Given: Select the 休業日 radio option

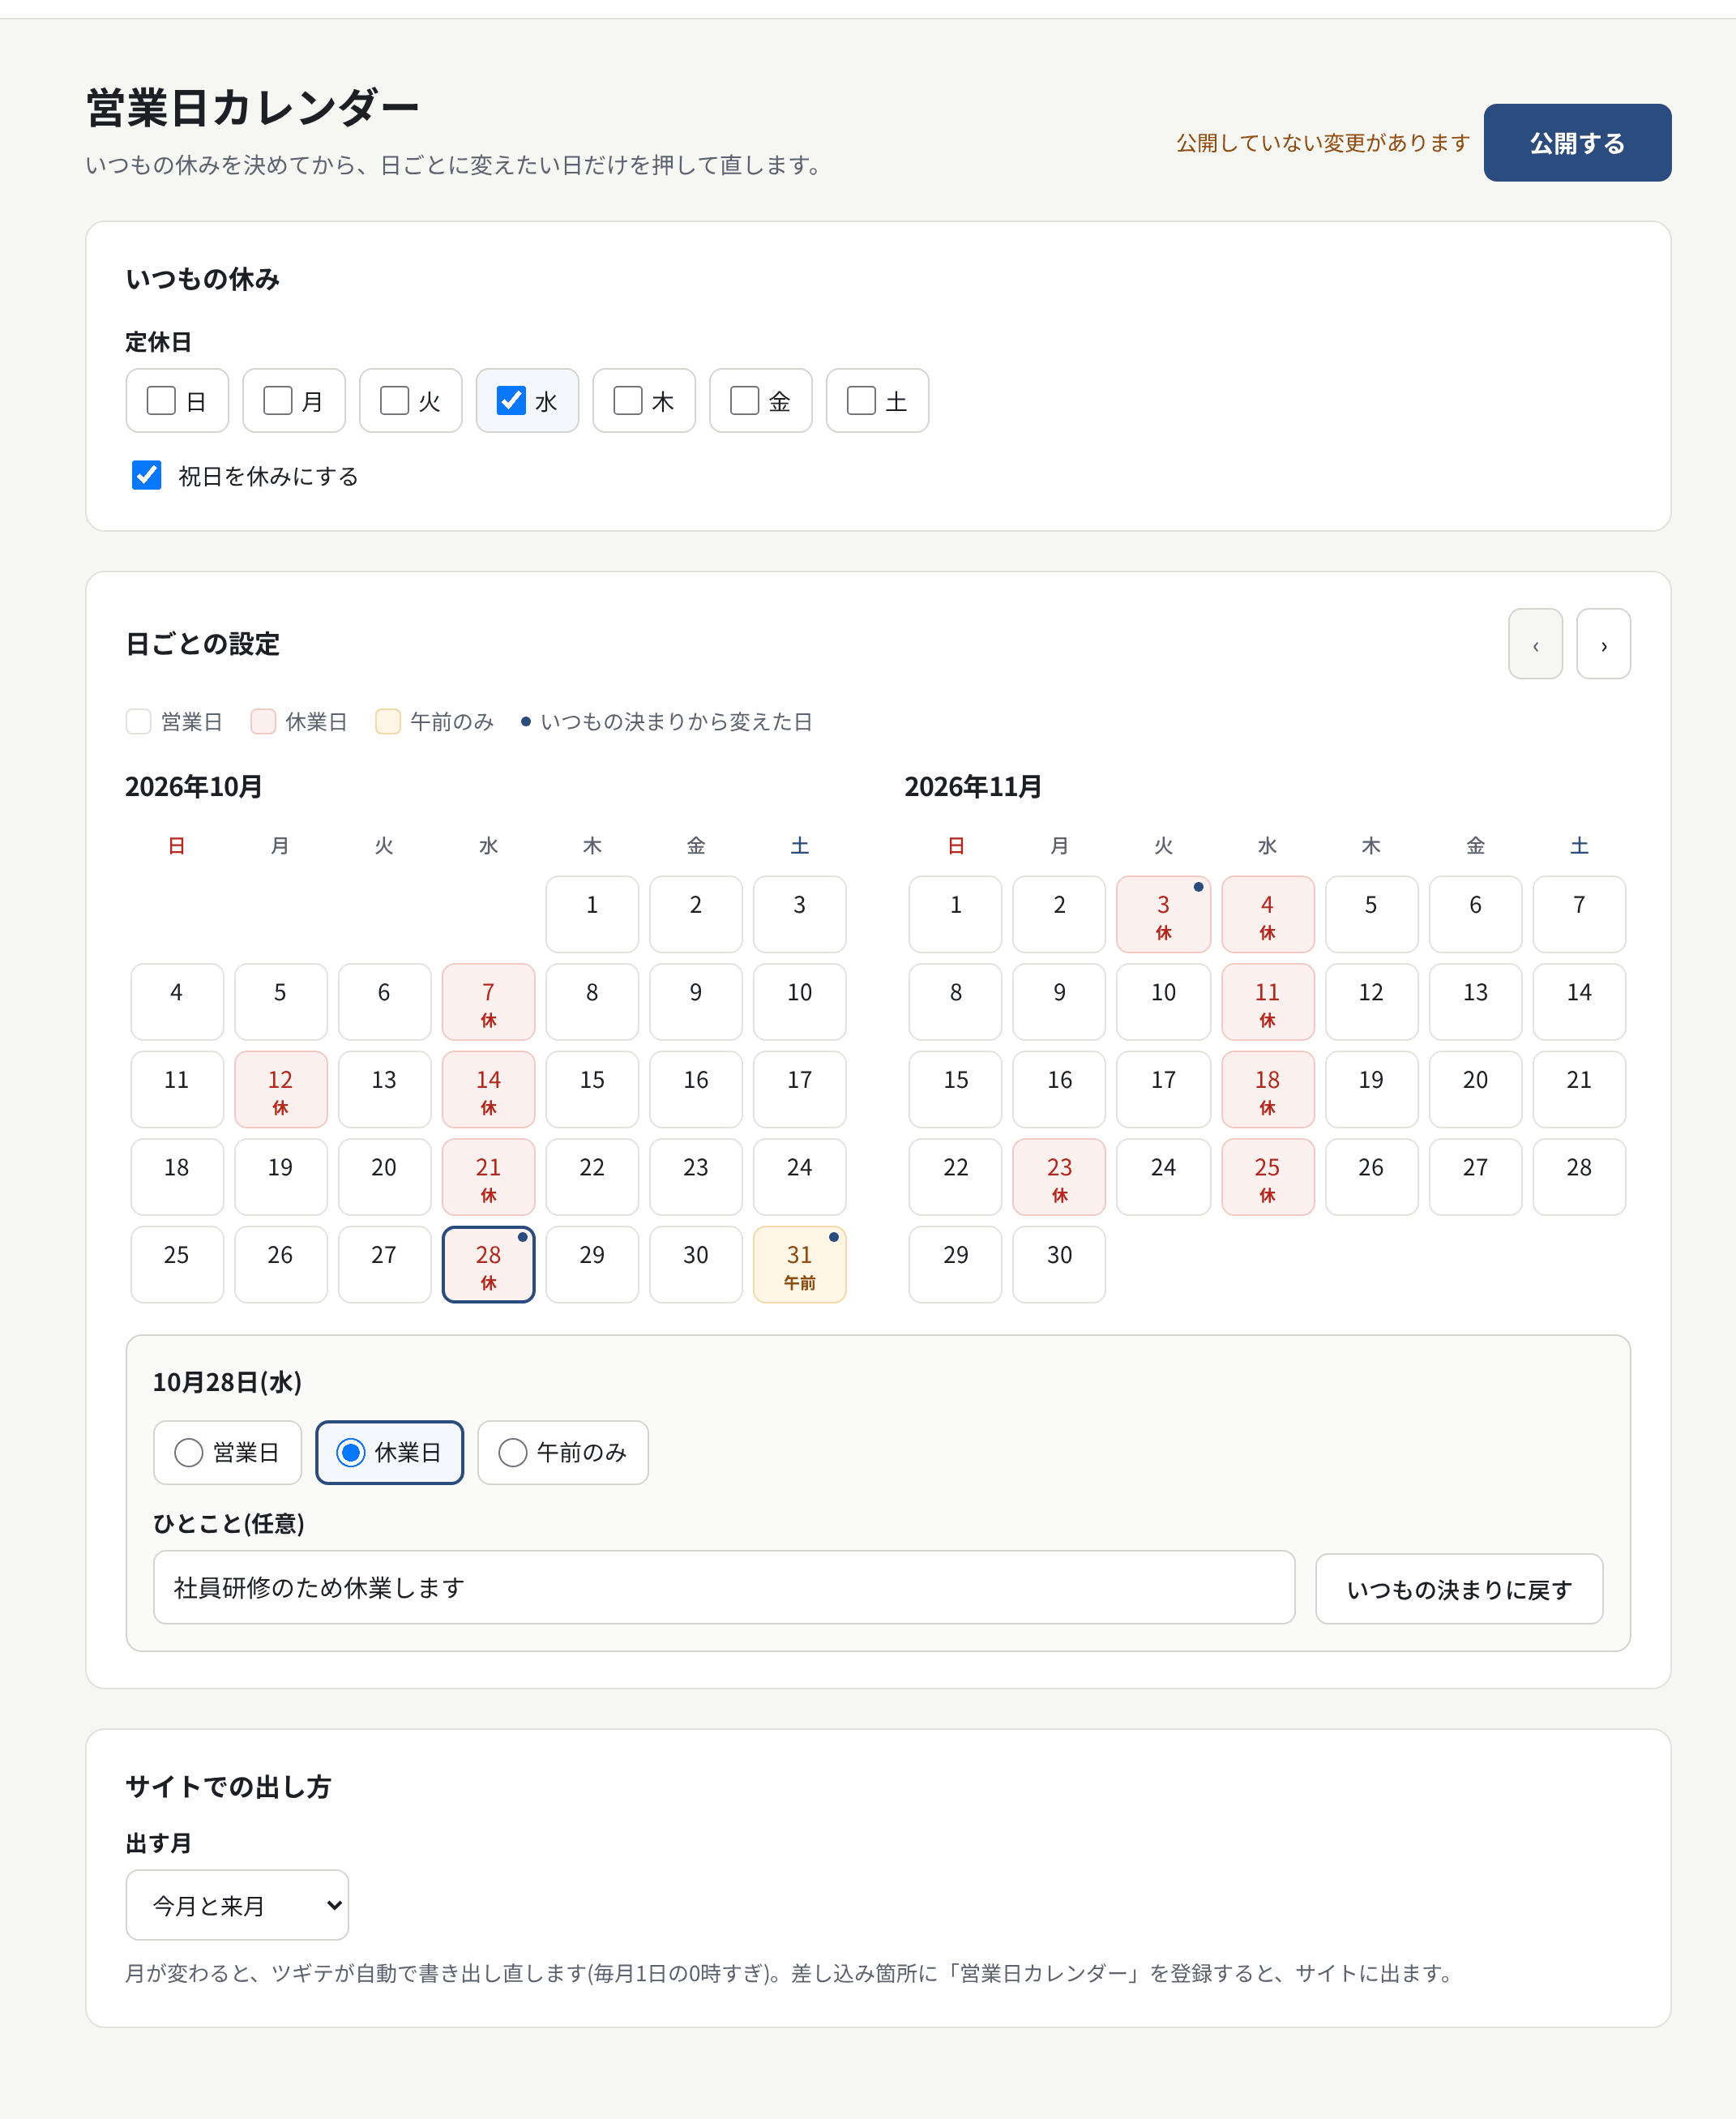Looking at the screenshot, I should 390,1452.
